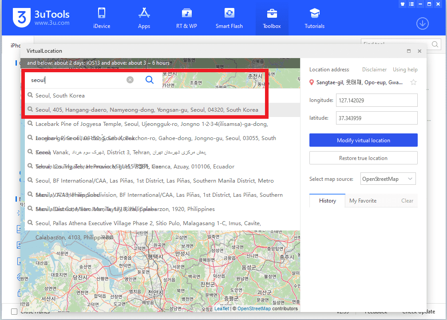
Task: Click inside the longitude input field
Action: coord(376,100)
